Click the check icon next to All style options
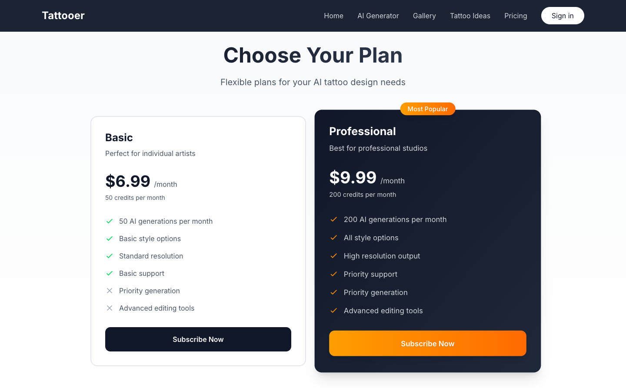The height and width of the screenshot is (391, 626). pos(334,238)
